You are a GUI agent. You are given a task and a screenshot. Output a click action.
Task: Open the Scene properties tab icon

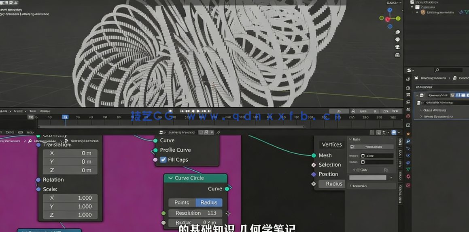point(408,109)
